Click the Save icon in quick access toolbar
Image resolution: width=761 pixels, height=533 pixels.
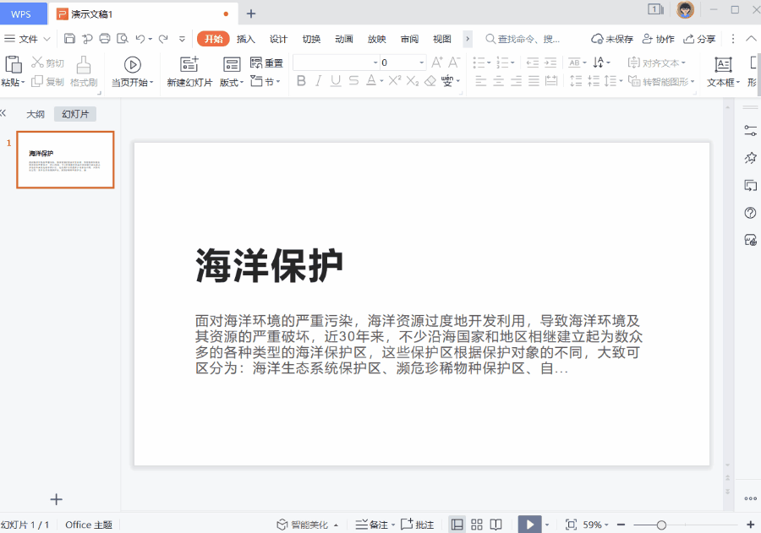coord(69,39)
